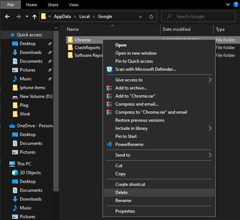Screen dimensions: 240x220
Task: Select OneDrive - Personal cloud icon
Action: (12, 126)
